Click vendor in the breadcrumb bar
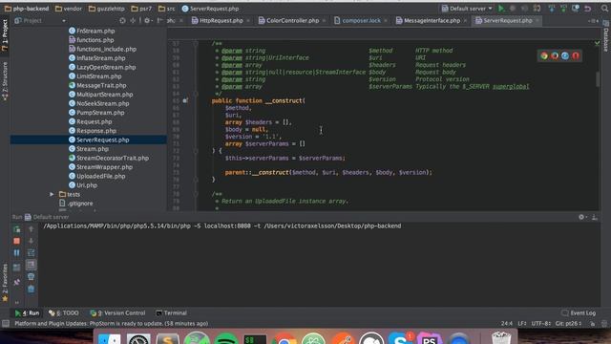 click(x=69, y=9)
